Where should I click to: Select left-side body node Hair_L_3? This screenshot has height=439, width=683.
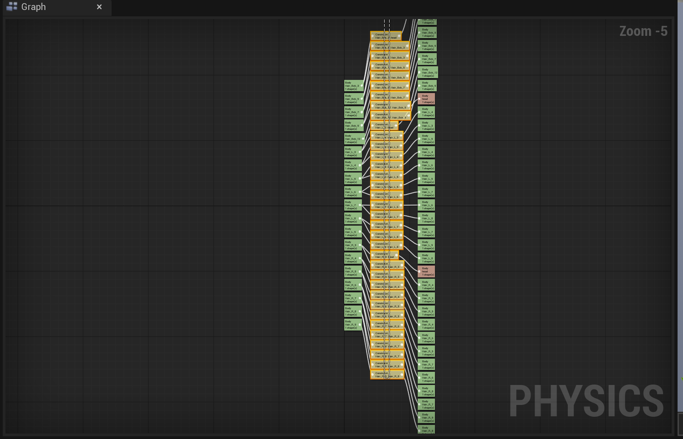(x=353, y=152)
